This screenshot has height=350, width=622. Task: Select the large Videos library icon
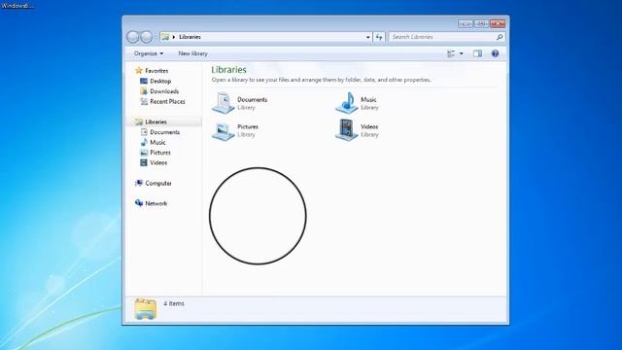tap(346, 129)
